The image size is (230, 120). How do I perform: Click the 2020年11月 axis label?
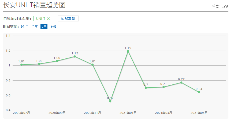[92, 113]
